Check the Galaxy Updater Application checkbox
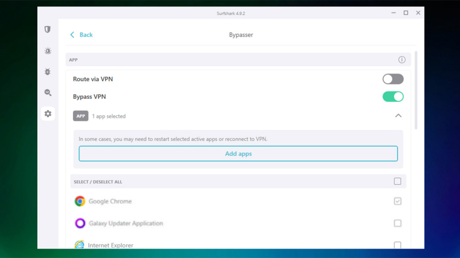Viewport: 460px width, 258px height. click(398, 223)
